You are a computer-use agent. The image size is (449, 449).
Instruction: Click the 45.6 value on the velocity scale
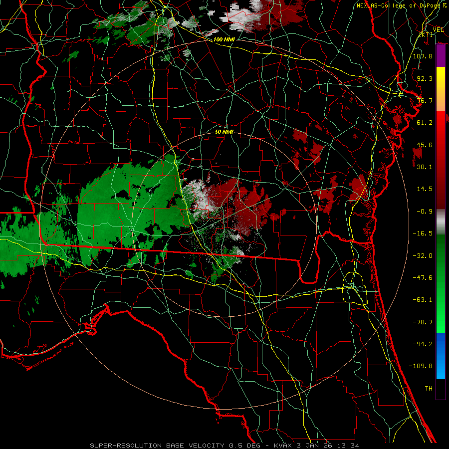[x=425, y=145]
